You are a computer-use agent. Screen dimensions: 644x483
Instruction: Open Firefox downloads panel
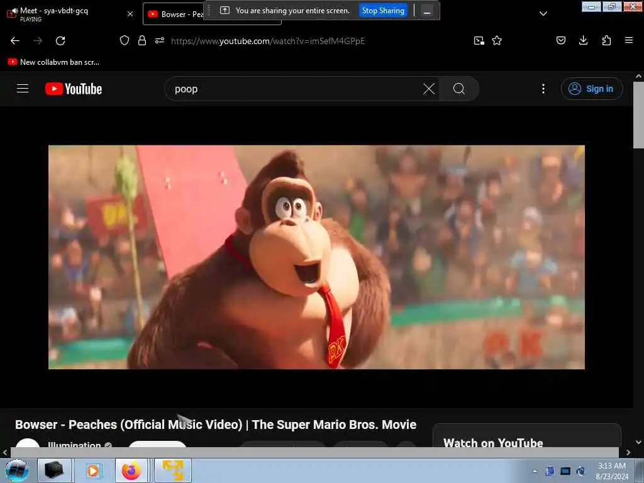point(583,40)
